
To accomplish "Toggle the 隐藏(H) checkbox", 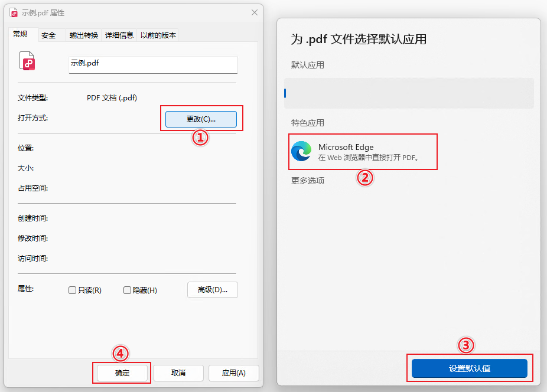I will [127, 290].
